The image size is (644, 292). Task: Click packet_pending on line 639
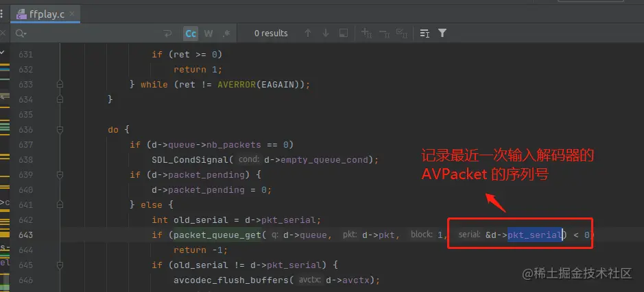pos(206,175)
